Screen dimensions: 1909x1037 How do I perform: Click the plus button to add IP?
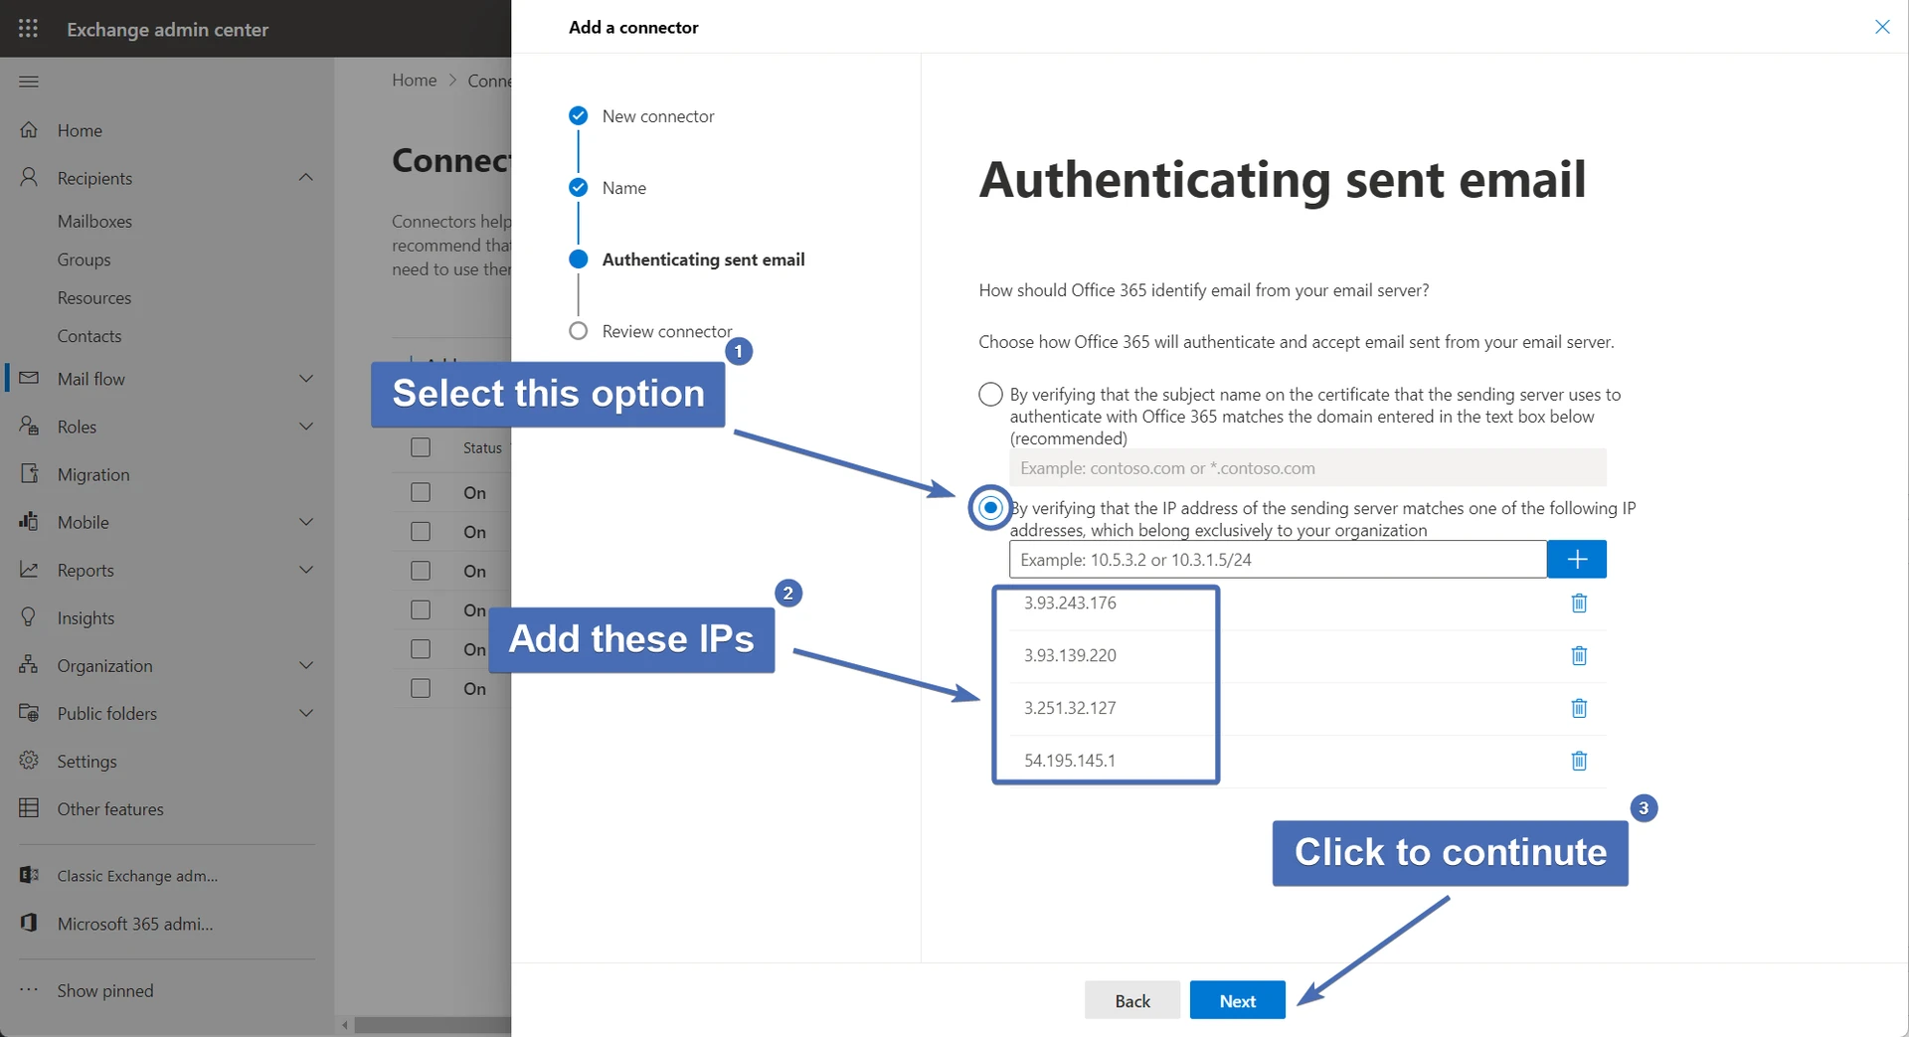pyautogui.click(x=1576, y=560)
